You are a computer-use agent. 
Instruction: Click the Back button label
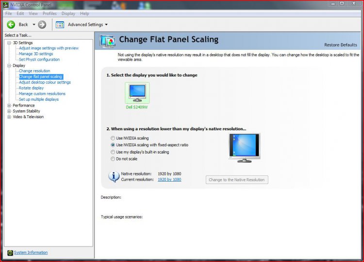(23, 25)
